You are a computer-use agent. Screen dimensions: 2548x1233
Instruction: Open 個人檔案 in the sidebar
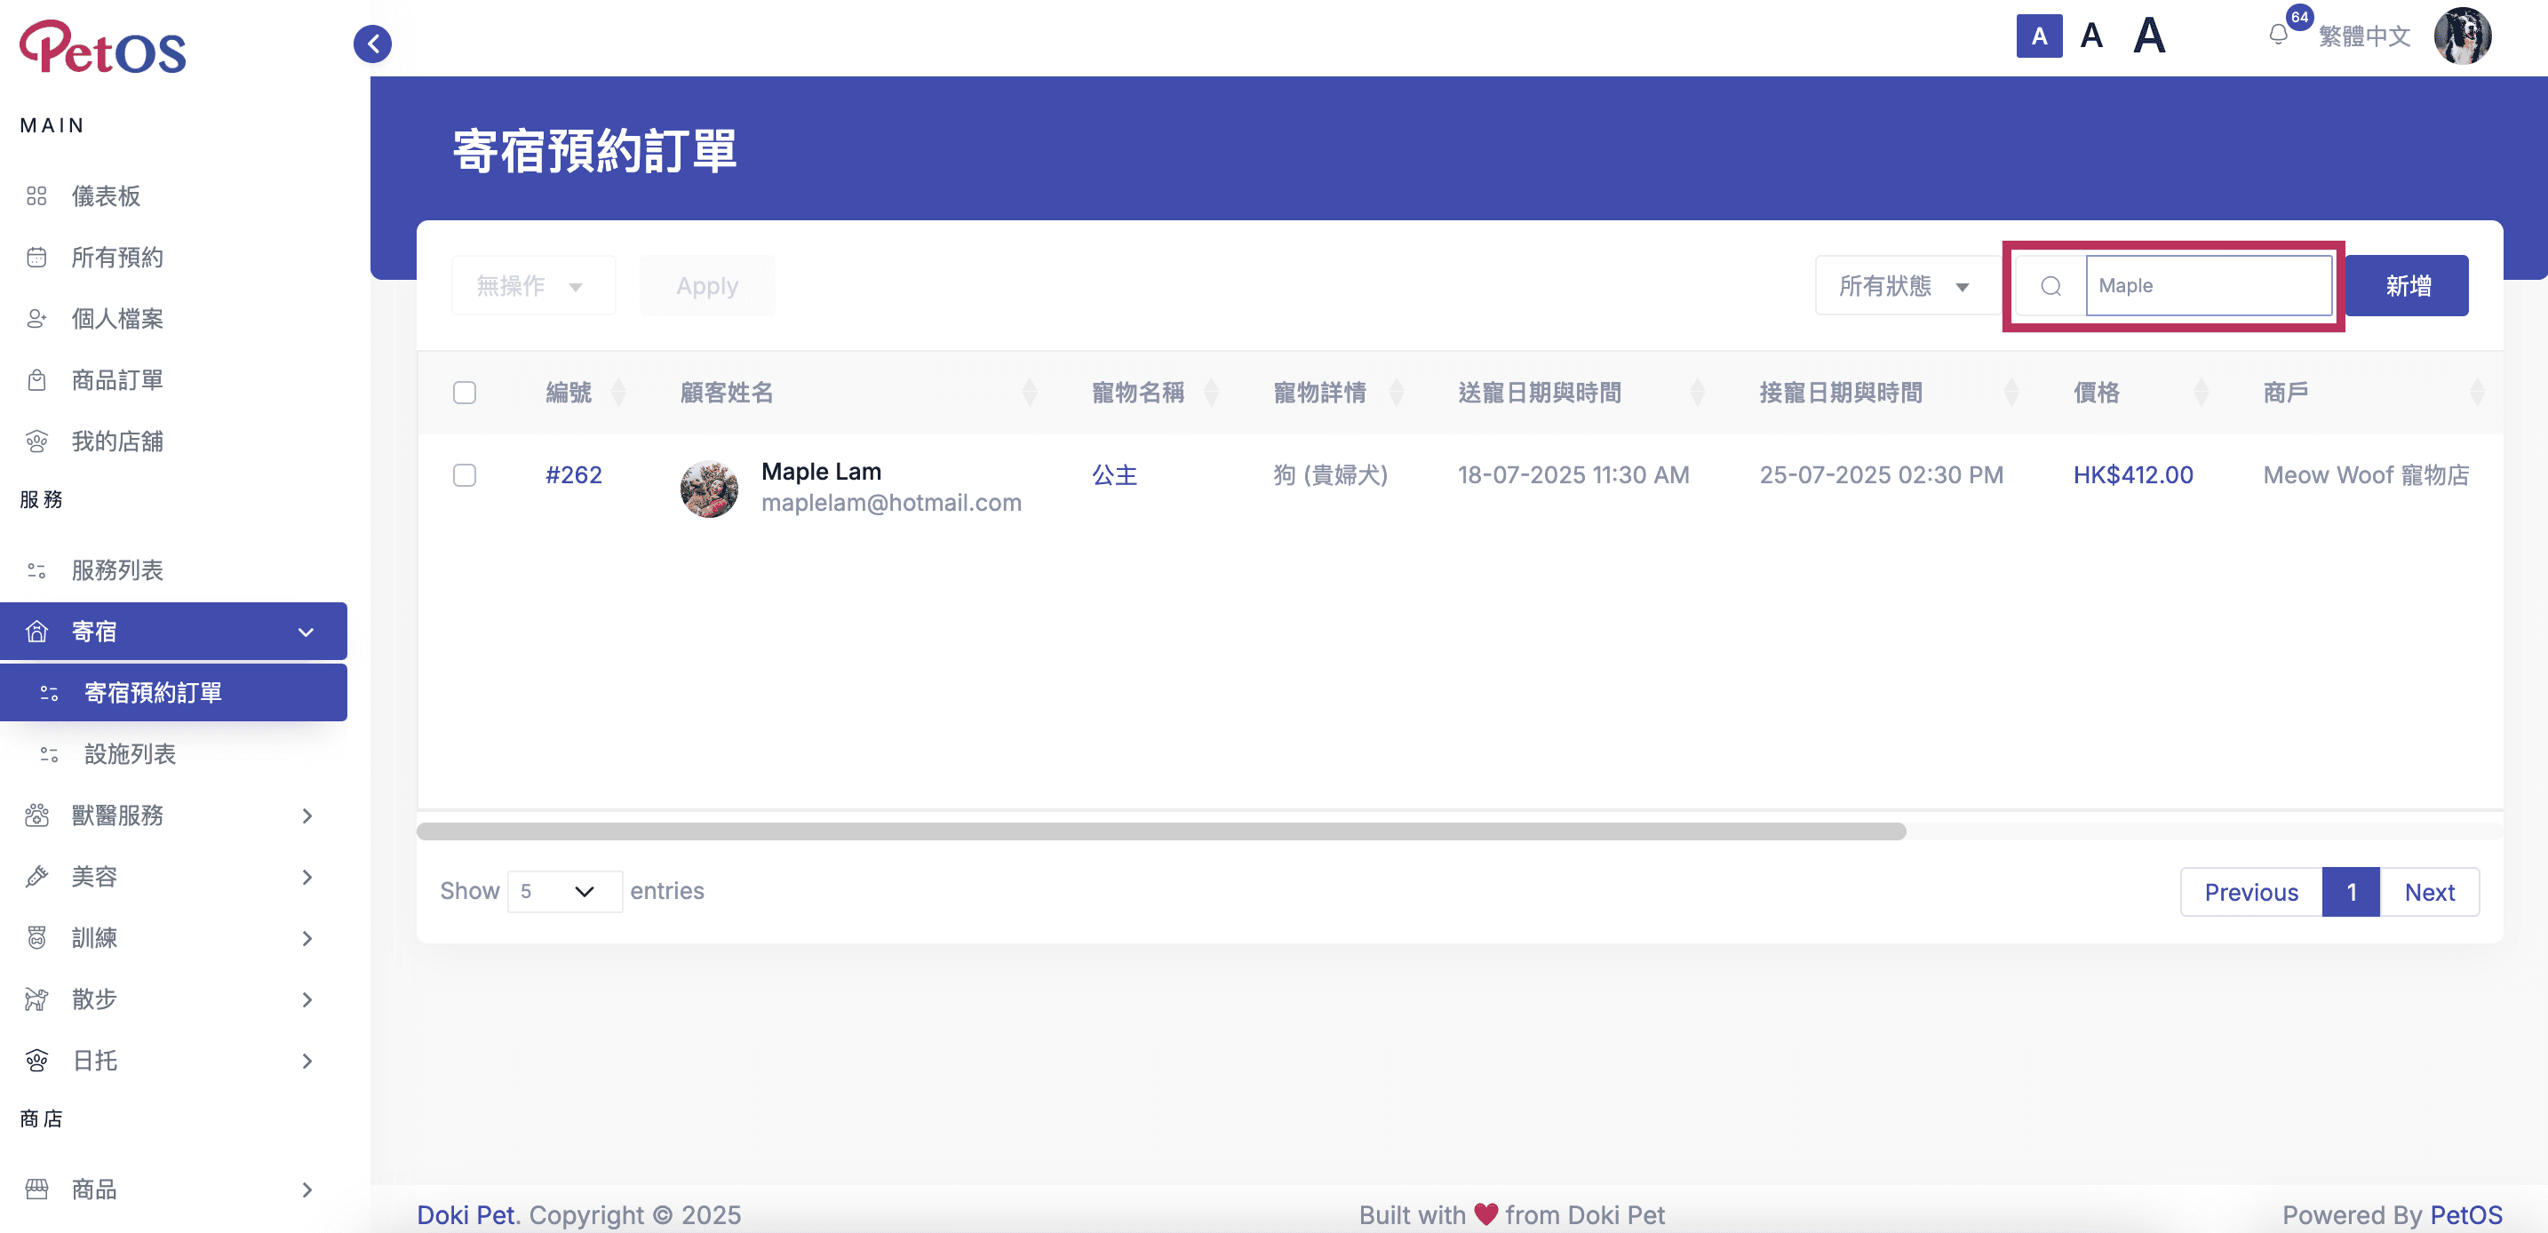[x=116, y=318]
